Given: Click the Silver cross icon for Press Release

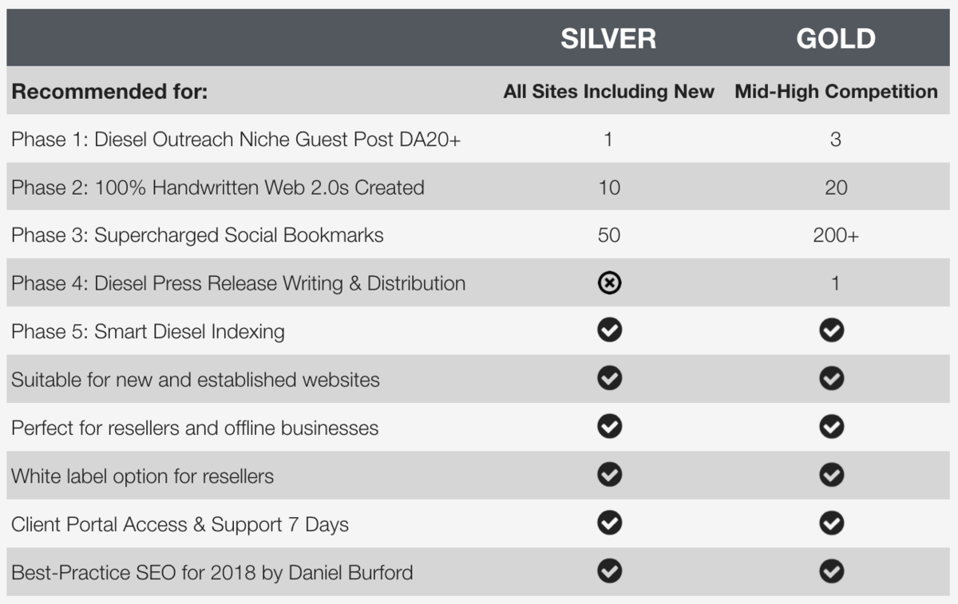Looking at the screenshot, I should click(x=609, y=282).
